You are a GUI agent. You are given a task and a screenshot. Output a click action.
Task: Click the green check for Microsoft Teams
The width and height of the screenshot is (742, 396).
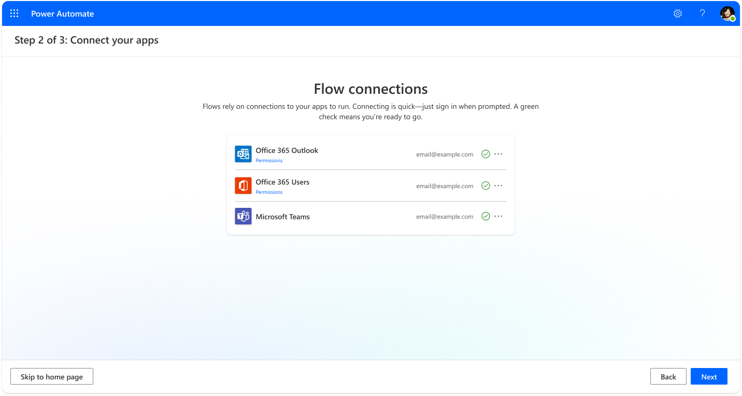[x=486, y=217]
